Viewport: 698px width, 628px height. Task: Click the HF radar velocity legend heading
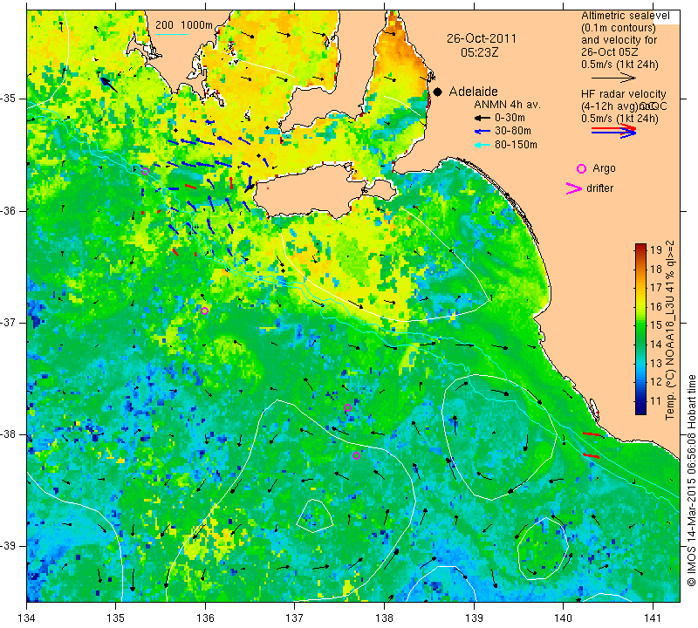point(623,94)
